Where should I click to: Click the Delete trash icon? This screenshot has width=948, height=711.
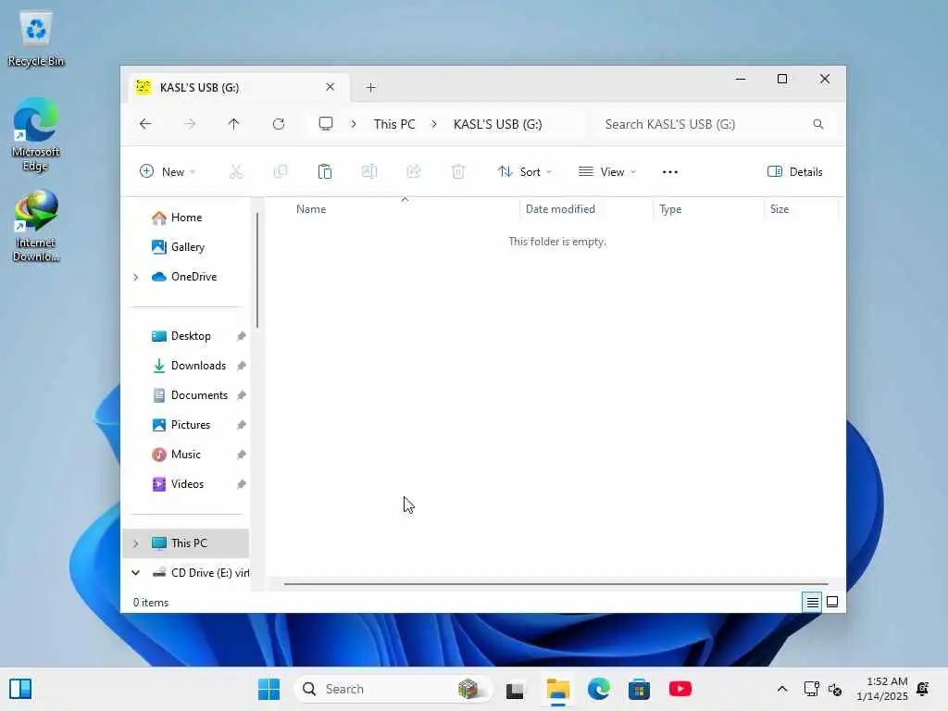[458, 171]
